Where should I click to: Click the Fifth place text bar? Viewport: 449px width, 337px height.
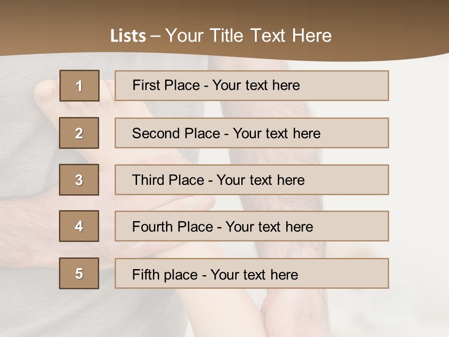[252, 273]
